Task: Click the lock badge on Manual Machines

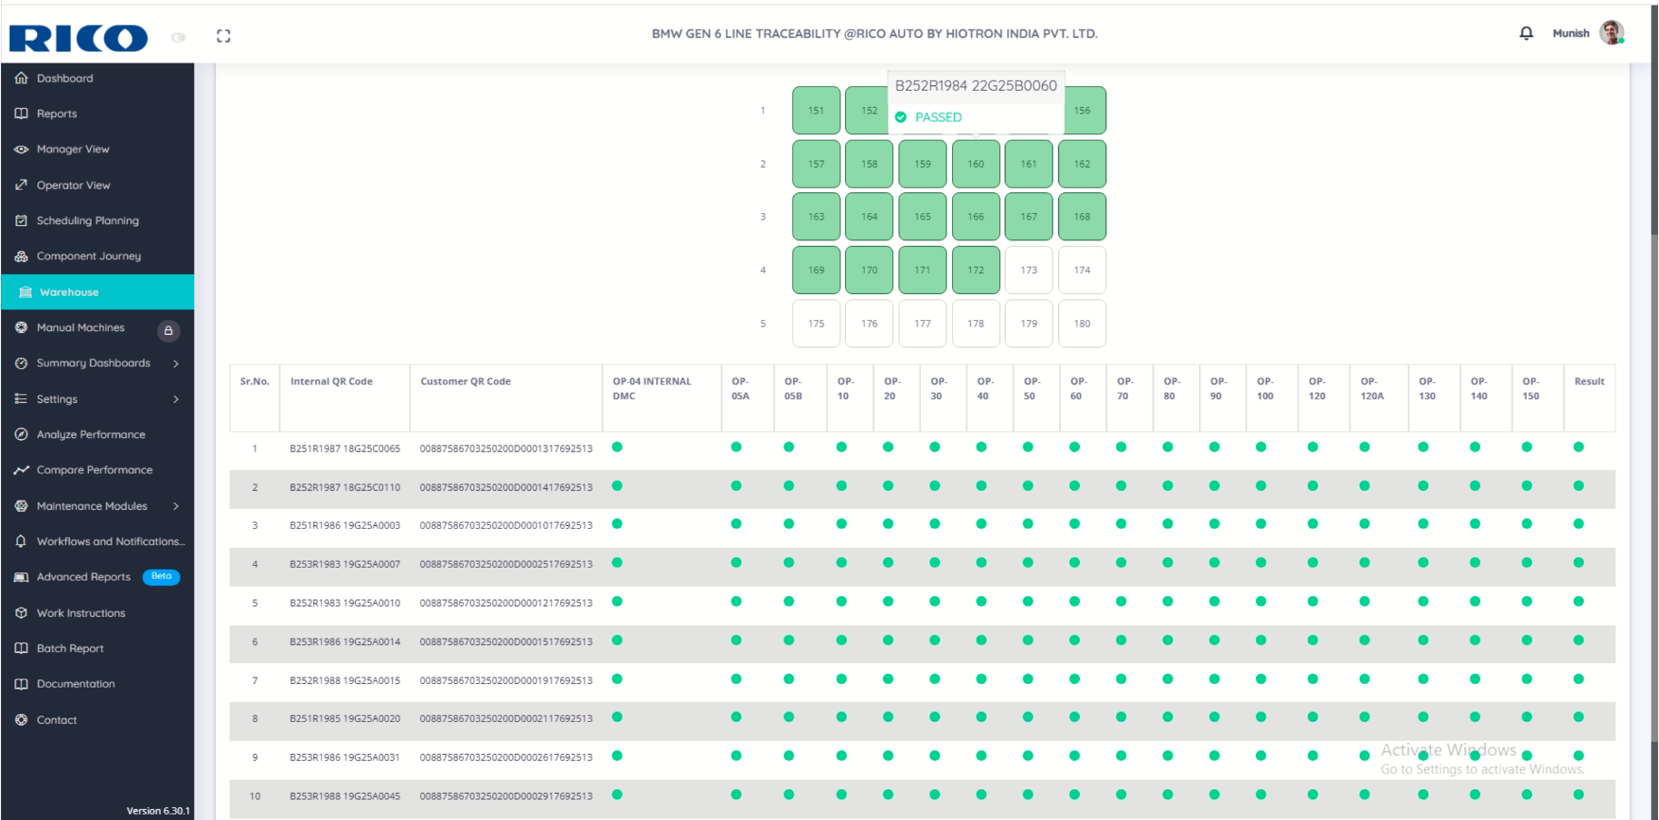Action: click(168, 330)
